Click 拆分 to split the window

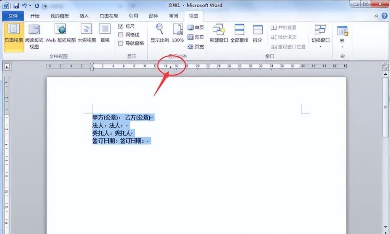[257, 34]
